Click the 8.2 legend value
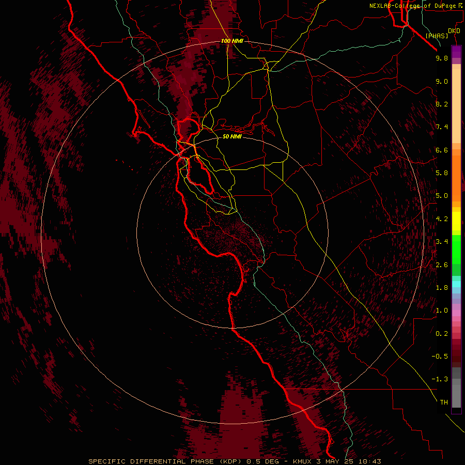Screen dimensions: 465x465 (x=442, y=104)
